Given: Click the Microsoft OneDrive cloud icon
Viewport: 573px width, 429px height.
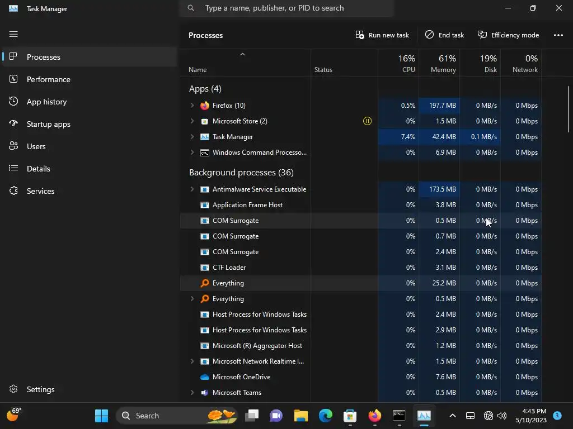Looking at the screenshot, I should (x=205, y=377).
